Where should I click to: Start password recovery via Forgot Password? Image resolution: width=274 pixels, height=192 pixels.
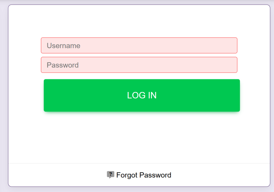coord(144,175)
